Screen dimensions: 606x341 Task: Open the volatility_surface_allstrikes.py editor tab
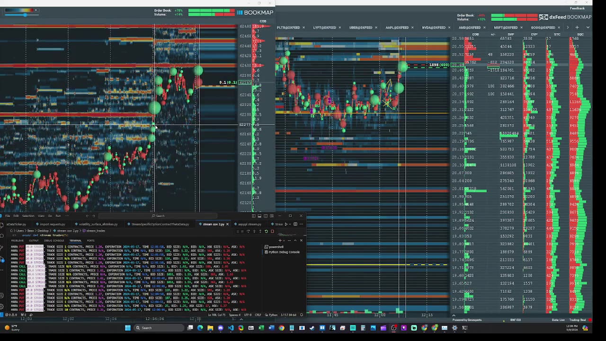click(96, 224)
